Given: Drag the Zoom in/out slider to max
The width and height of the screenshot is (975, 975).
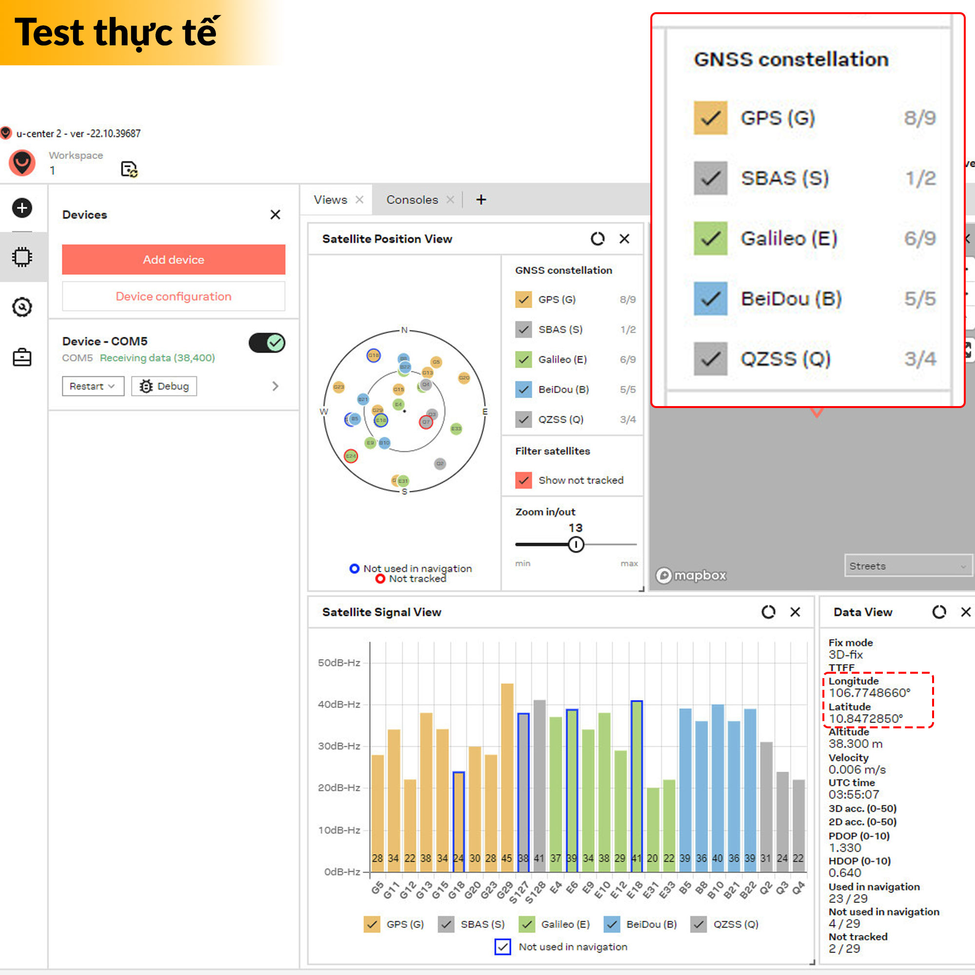Looking at the screenshot, I should (x=635, y=545).
